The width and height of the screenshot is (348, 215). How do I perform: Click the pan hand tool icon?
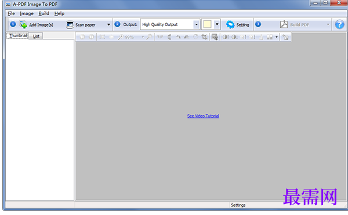point(111,37)
